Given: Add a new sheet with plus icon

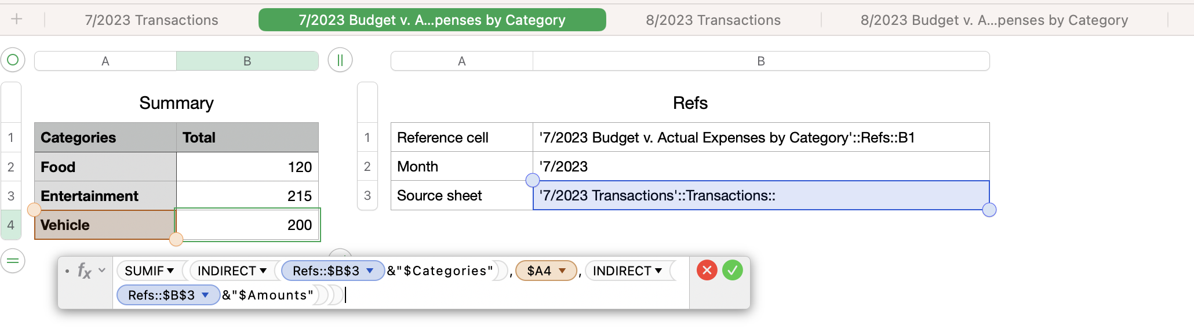Looking at the screenshot, I should (17, 20).
